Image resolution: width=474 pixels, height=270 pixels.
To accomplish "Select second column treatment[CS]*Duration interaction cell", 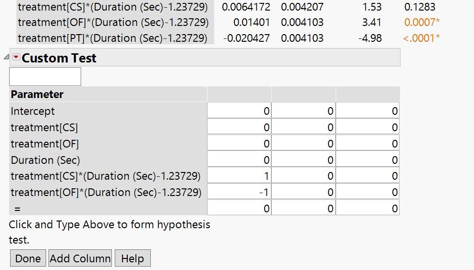I will click(x=304, y=176).
